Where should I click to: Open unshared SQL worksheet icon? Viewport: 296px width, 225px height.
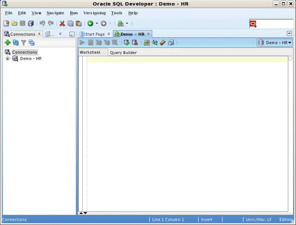(147, 42)
